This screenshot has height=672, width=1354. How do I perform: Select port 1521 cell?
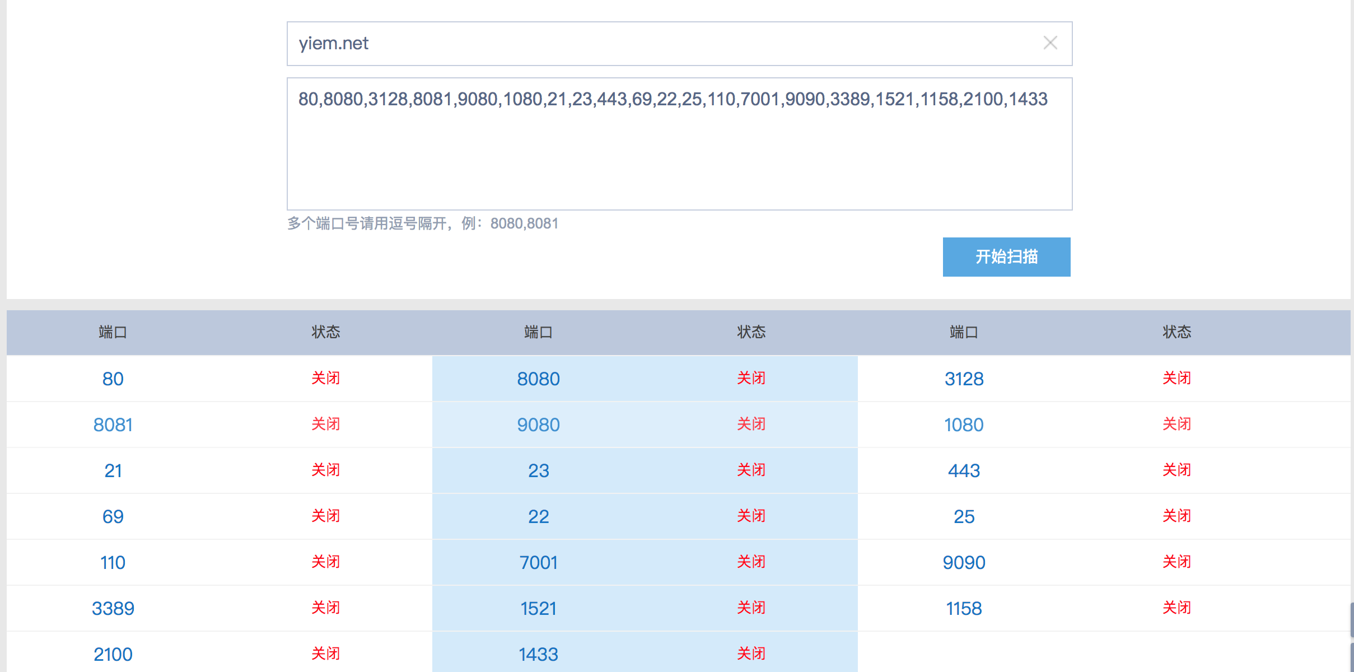[x=538, y=609]
